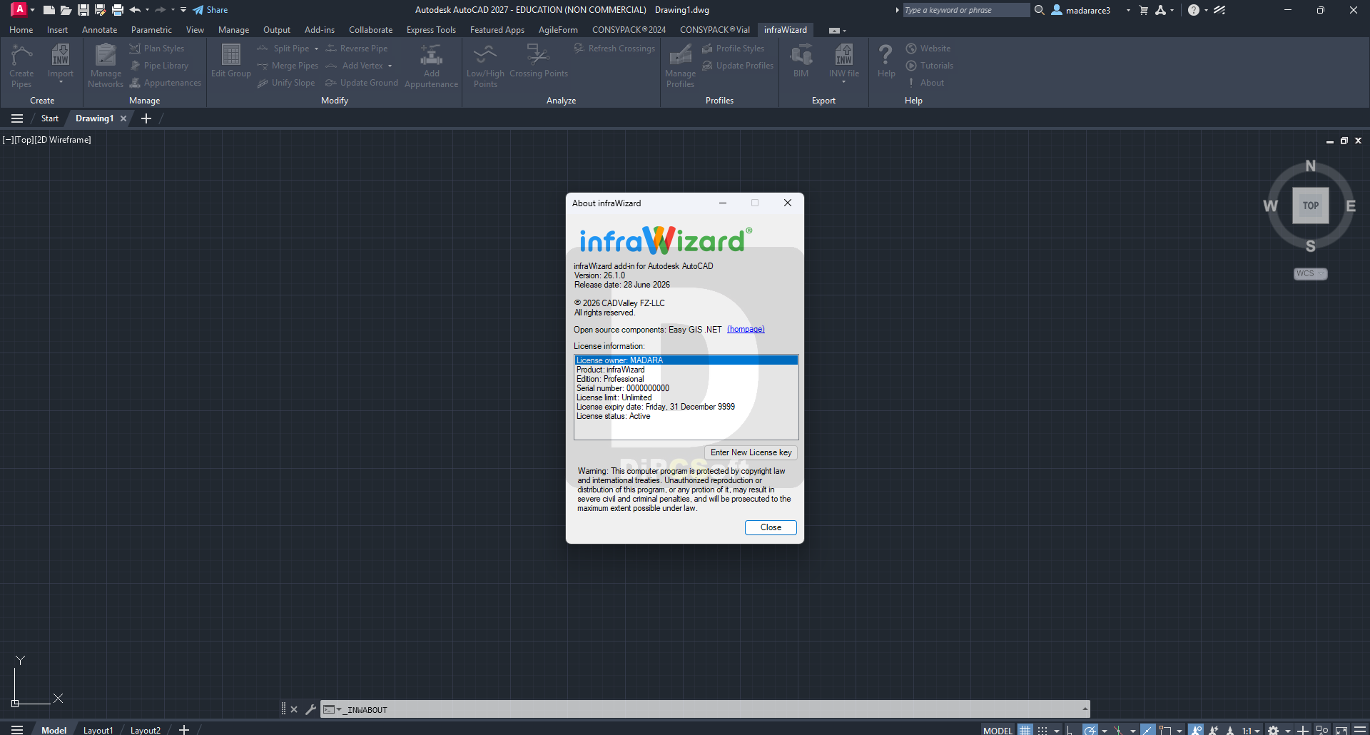
Task: Save the drawing with the Save icon
Action: pyautogui.click(x=83, y=10)
